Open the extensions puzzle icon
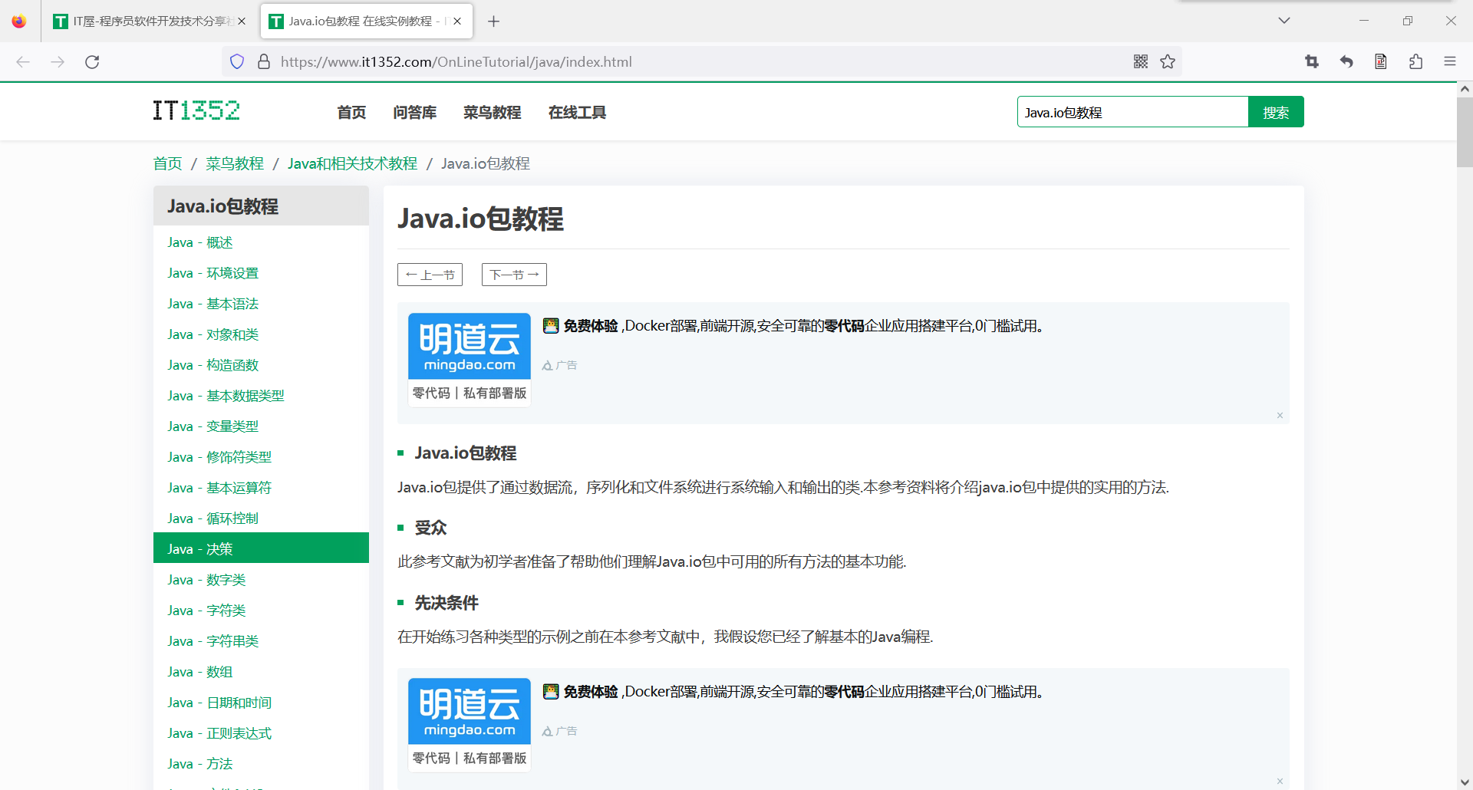Screen dimensions: 1473x790 coord(1415,61)
